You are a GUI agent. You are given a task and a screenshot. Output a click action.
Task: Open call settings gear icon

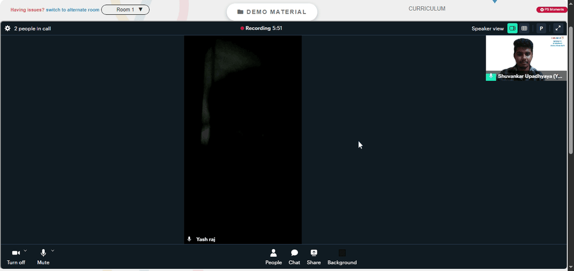point(7,28)
